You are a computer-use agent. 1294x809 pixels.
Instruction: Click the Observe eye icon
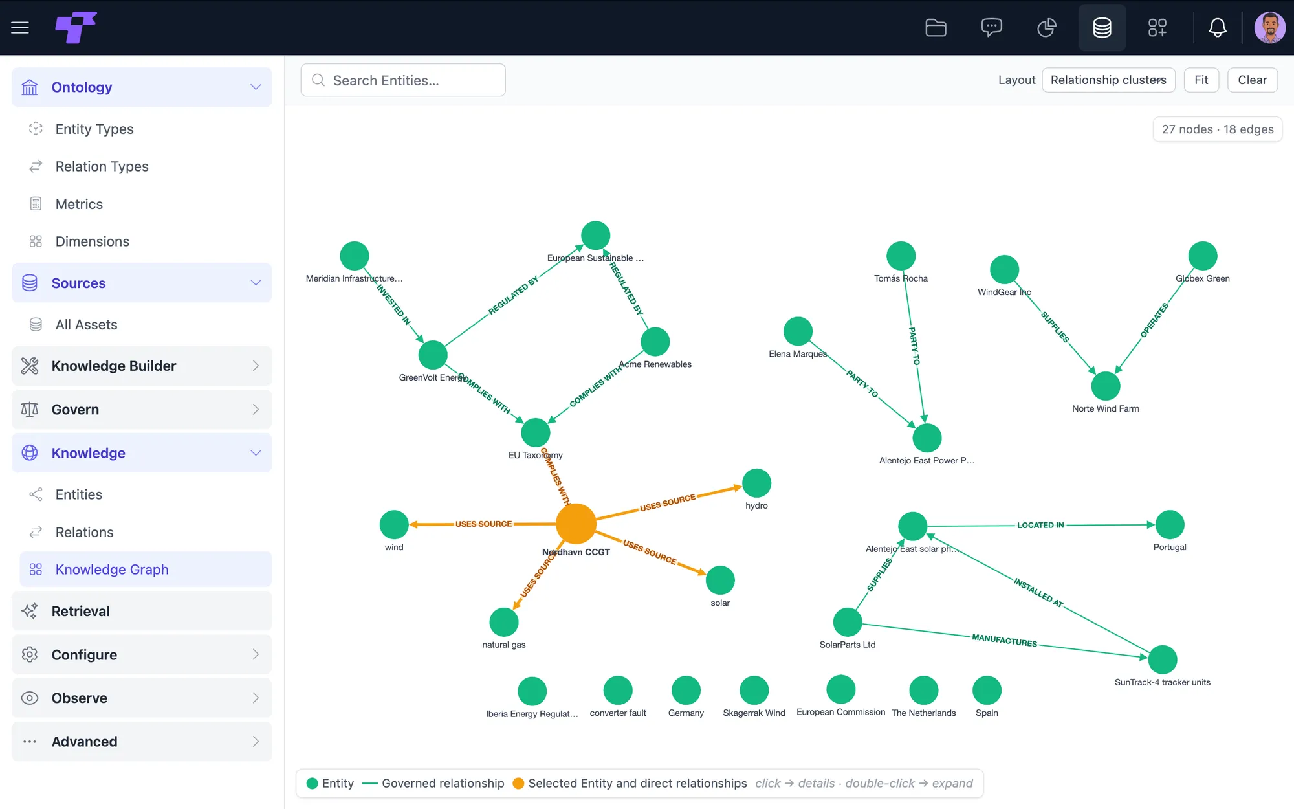(x=30, y=698)
